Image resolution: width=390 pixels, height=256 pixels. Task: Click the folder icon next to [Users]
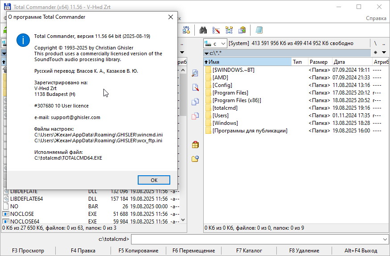click(x=208, y=116)
